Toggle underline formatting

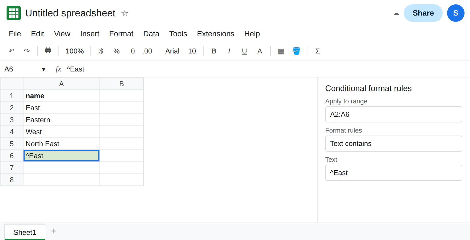[244, 51]
